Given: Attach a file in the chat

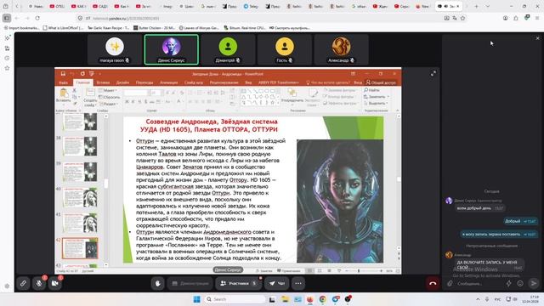Looking at the screenshot, I should pyautogui.click(x=450, y=283).
